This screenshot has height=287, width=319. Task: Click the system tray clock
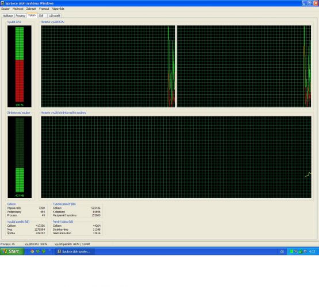[x=312, y=251]
